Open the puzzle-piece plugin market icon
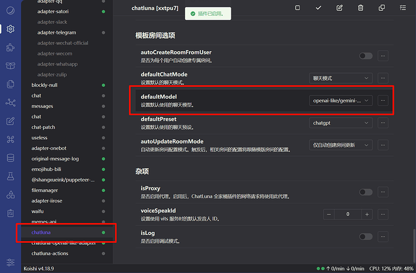This screenshot has width=416, height=273. click(10, 47)
